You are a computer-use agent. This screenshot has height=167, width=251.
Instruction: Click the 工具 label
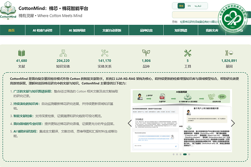[188, 66]
